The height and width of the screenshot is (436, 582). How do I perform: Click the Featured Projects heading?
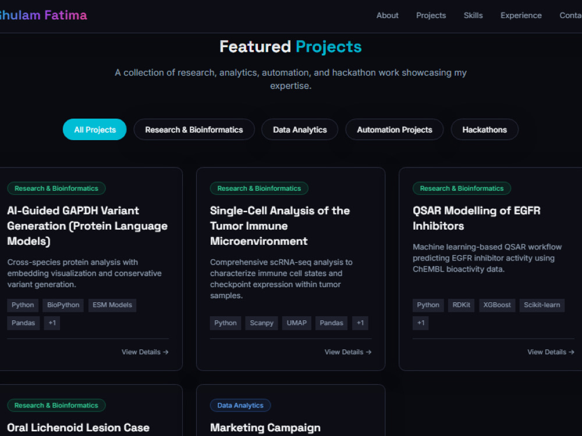point(290,47)
